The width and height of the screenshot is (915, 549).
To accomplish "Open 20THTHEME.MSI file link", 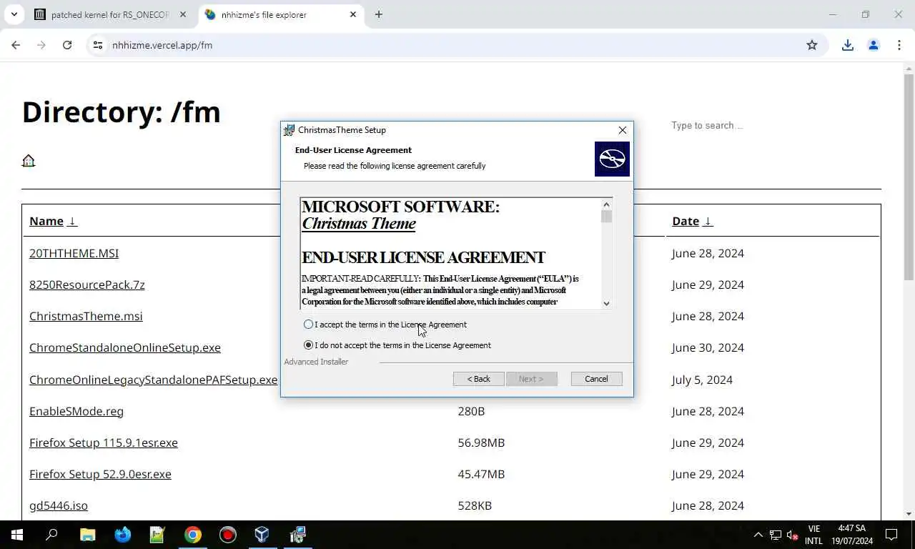I will tap(74, 253).
